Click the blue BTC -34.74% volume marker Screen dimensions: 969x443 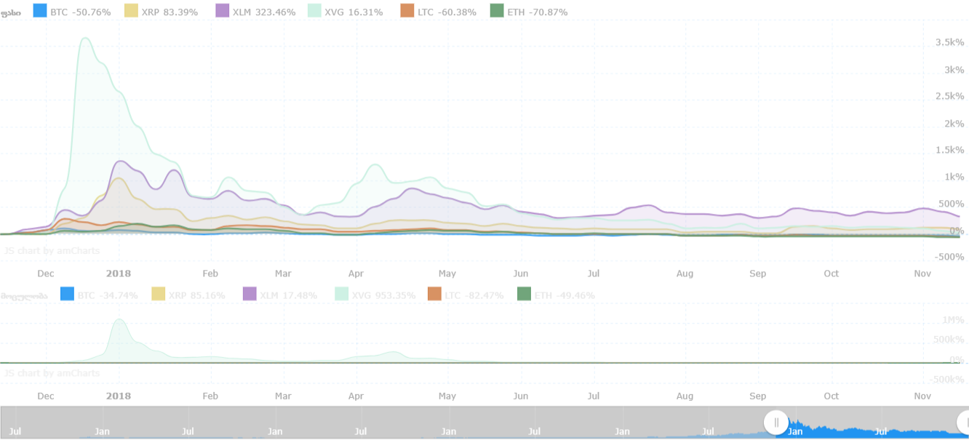pos(67,294)
